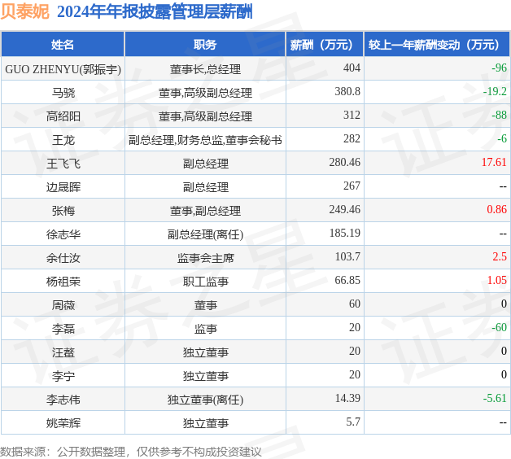This screenshot has width=511, height=459.
Task: Select the name 徐志华
Action: (63, 234)
